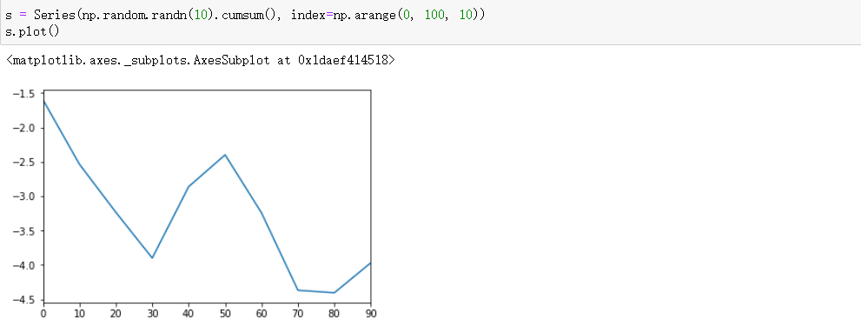Click the x-axis label 10
Screen dimensions: 861x333
click(80, 314)
